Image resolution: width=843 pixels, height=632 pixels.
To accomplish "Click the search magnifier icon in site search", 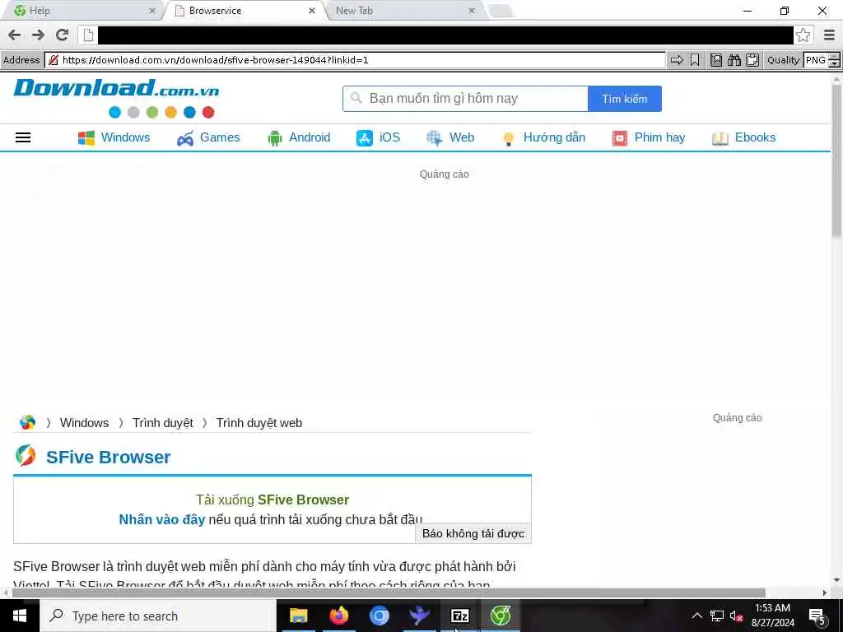I will 356,99.
